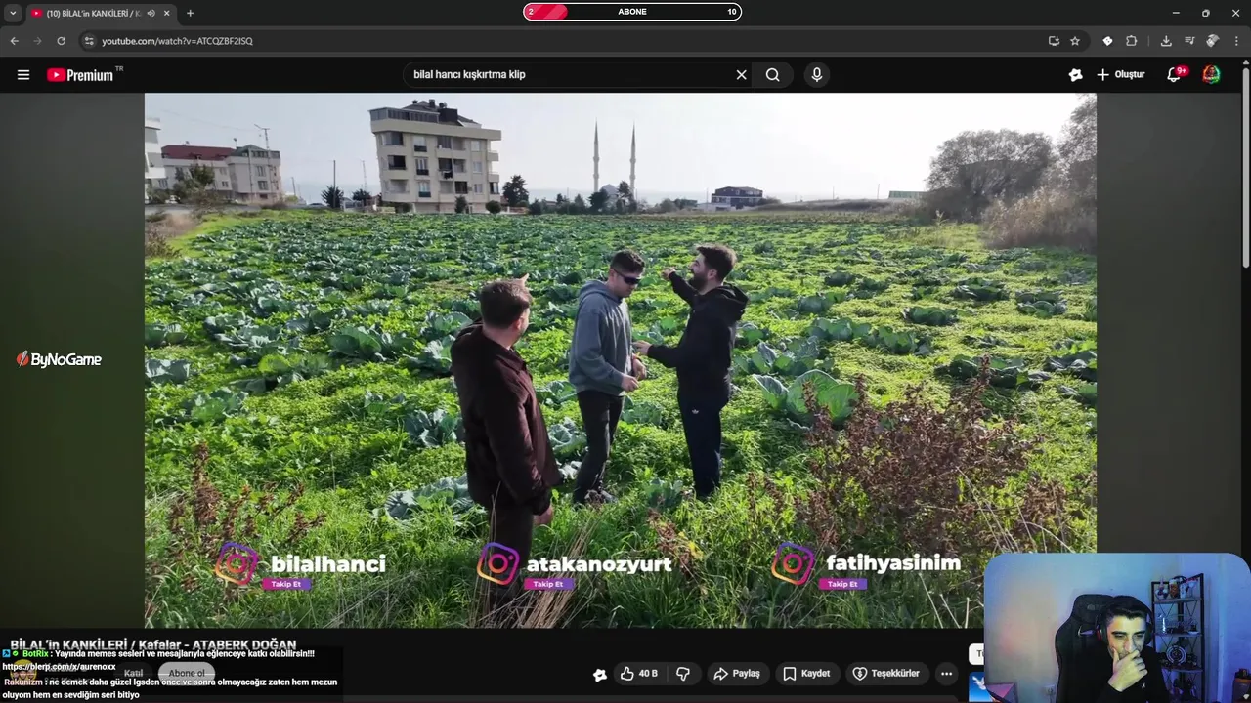Screen dimensions: 1251x703
Task: Open the pinned tag-shaped browser extension
Action: click(x=1107, y=41)
